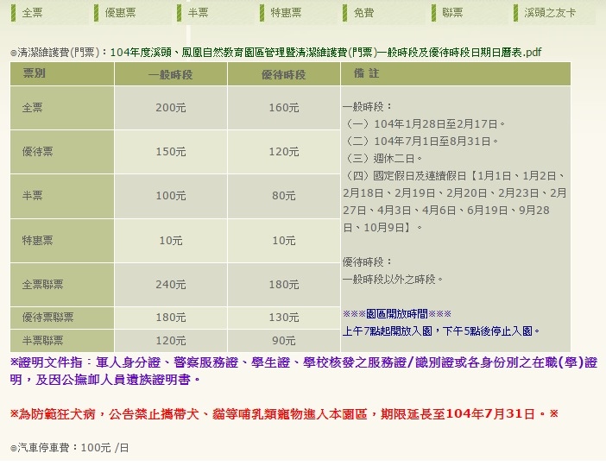This screenshot has height=466, width=606.
Task: Click the red 為防範狂犬病 pet ban notice
Action: click(284, 414)
